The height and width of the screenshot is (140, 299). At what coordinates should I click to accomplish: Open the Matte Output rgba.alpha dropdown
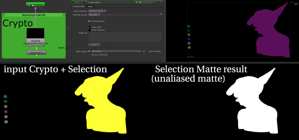[116, 51]
